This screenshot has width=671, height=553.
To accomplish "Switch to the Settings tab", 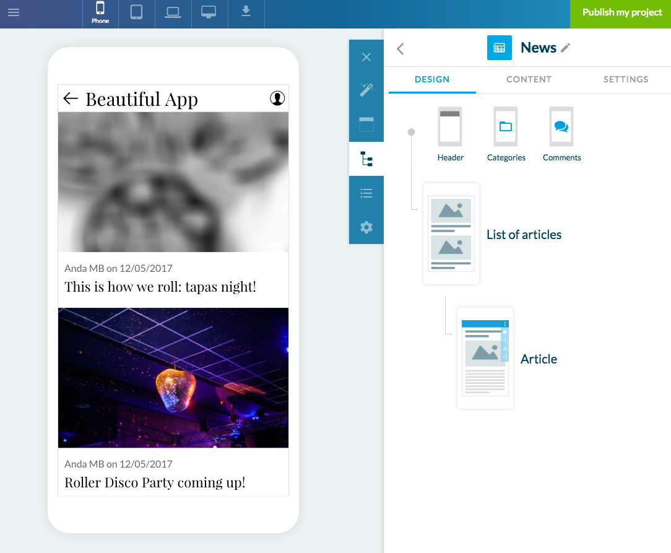I will pyautogui.click(x=626, y=79).
